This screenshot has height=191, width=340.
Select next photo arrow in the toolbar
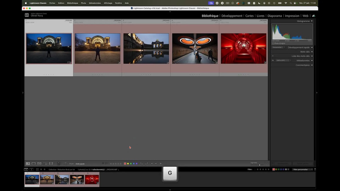(x=156, y=164)
